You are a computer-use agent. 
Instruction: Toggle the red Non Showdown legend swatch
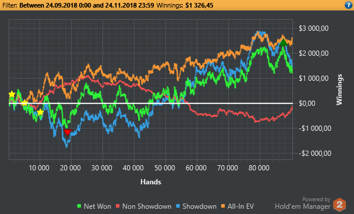pos(118,206)
